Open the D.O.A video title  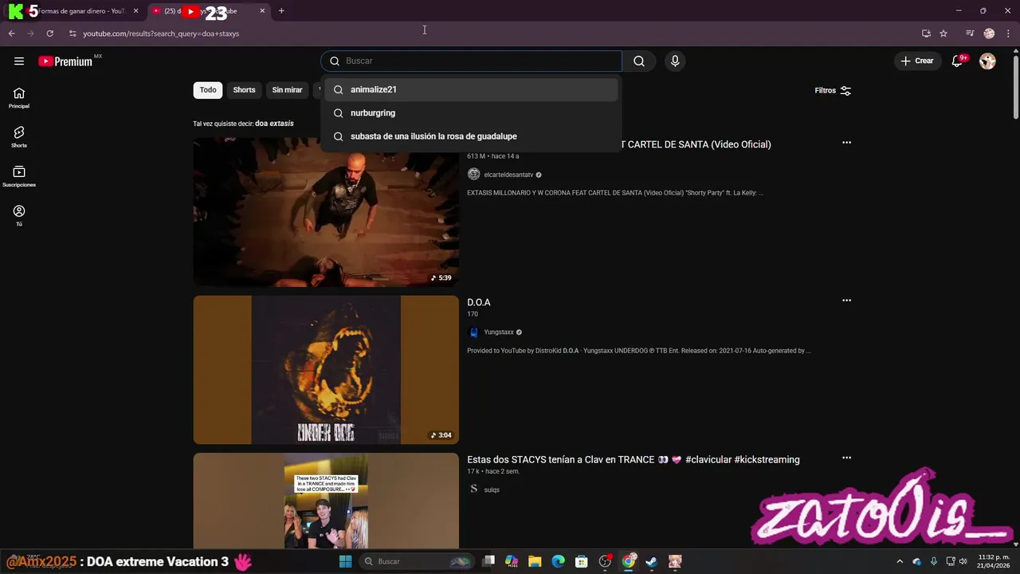point(479,302)
